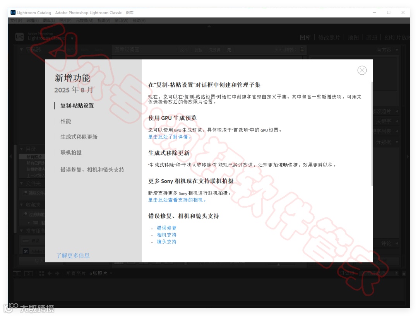Switch to the 地图 module
Screen dimensions: 418x316
coord(353,38)
